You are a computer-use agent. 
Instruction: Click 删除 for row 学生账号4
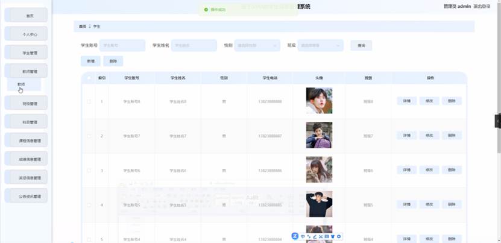click(452, 239)
